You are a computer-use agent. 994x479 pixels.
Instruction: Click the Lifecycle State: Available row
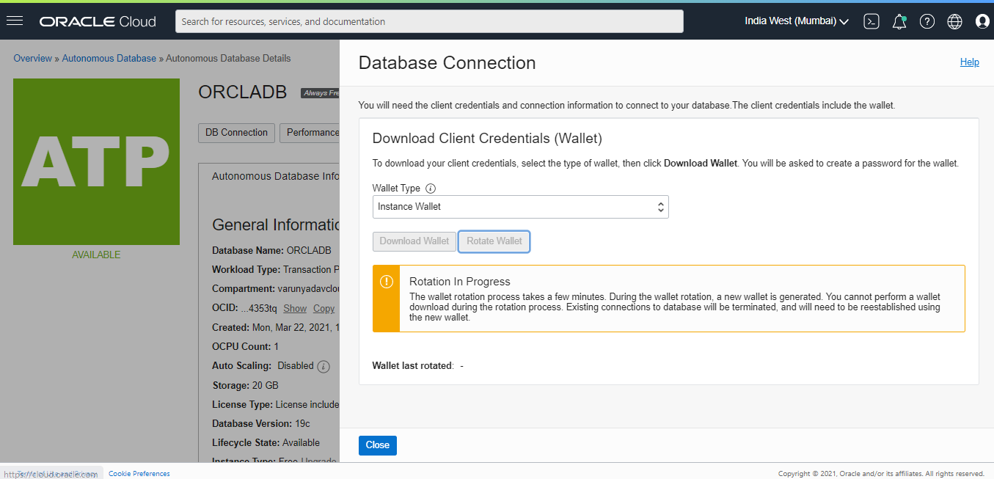pyautogui.click(x=266, y=443)
